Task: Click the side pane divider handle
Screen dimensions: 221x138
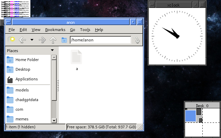Action: tap(58, 85)
